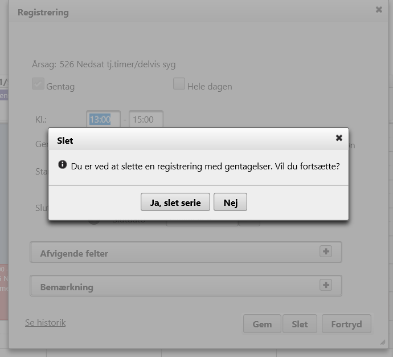This screenshot has height=357, width=393.
Task: Click the 13:00 start time field
Action: coord(103,120)
